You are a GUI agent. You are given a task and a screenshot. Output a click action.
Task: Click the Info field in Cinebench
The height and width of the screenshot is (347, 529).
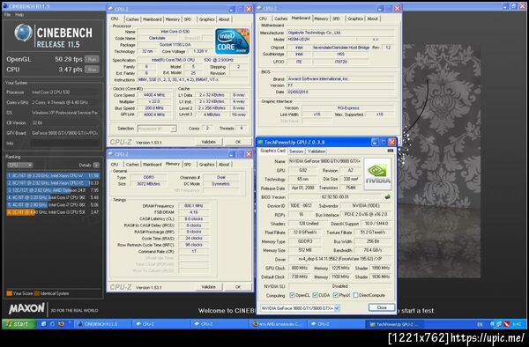coord(64,144)
